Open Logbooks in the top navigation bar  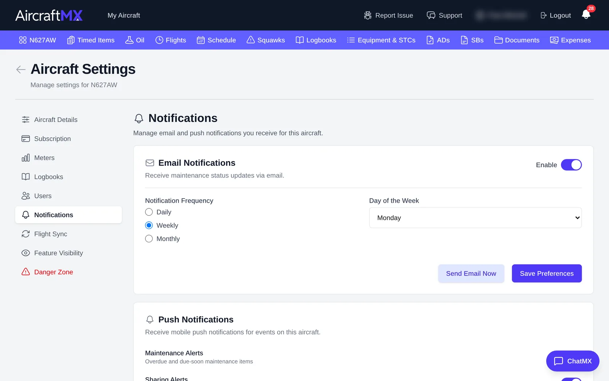click(x=316, y=40)
